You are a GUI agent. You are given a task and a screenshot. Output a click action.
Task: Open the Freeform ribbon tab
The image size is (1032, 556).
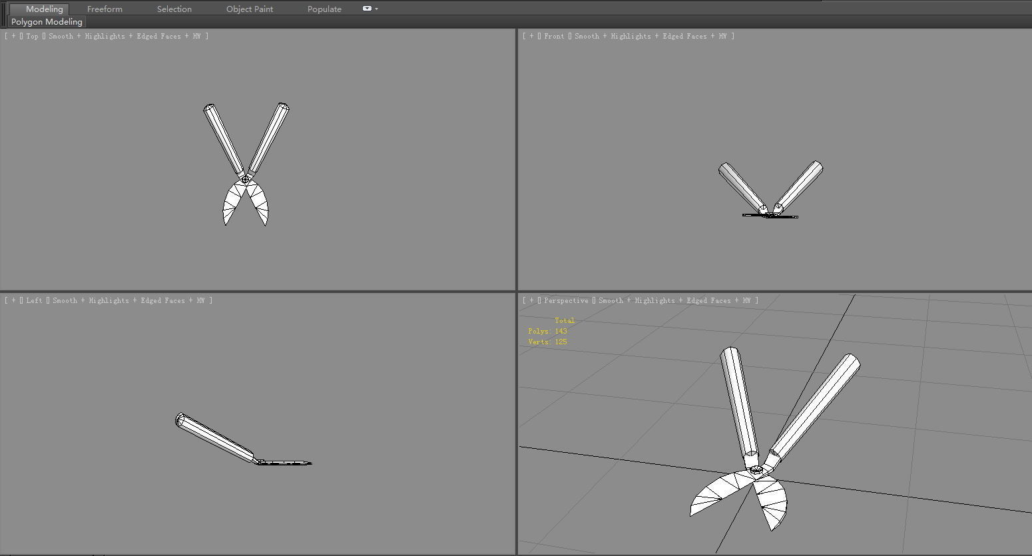tap(105, 9)
